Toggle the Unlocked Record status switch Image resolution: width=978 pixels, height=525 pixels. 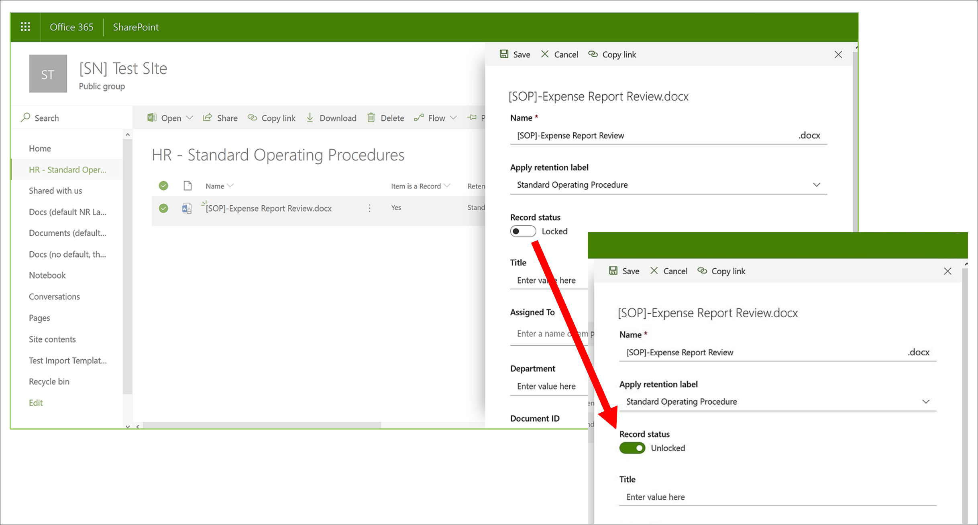click(632, 448)
